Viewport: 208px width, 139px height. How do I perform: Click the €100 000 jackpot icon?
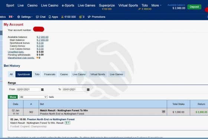coord(62,17)
